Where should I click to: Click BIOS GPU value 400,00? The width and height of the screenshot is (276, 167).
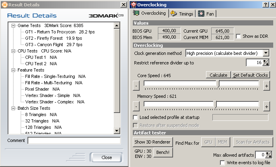coord(169,31)
